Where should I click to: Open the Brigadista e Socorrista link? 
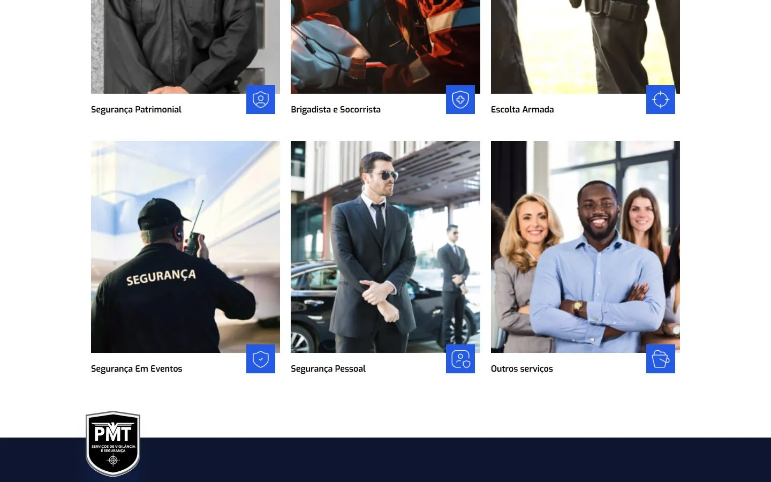336,109
